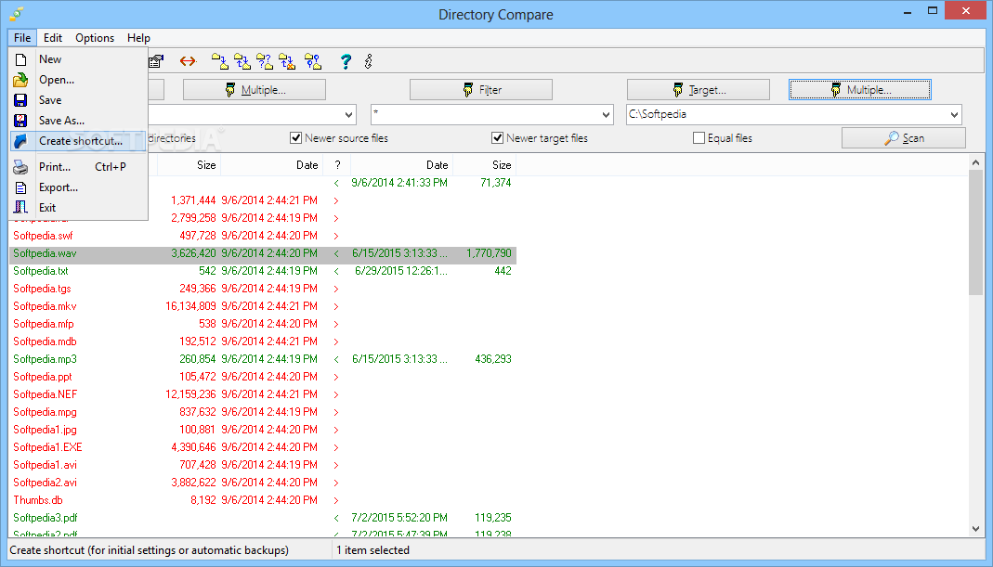The image size is (993, 567).
Task: Click the red swap source-target arrows icon
Action: [x=188, y=61]
